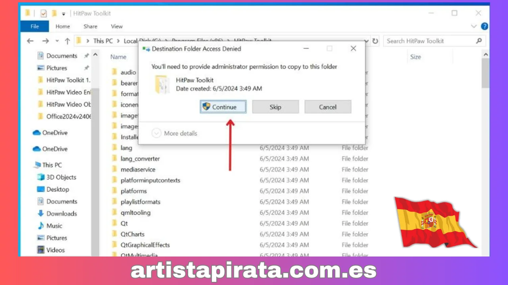The height and width of the screenshot is (285, 508).
Task: Sort by the Size column header
Action: 416,57
